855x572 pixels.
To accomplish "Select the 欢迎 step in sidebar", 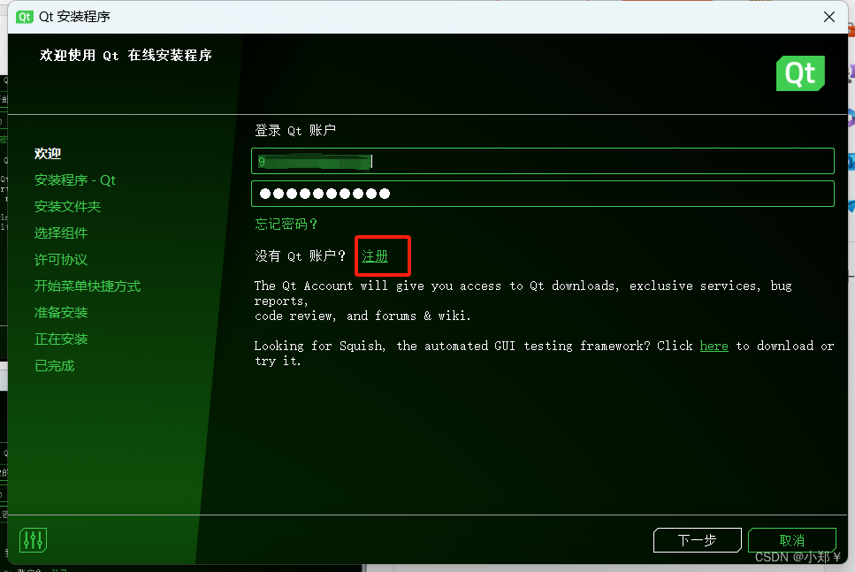I will tap(48, 154).
